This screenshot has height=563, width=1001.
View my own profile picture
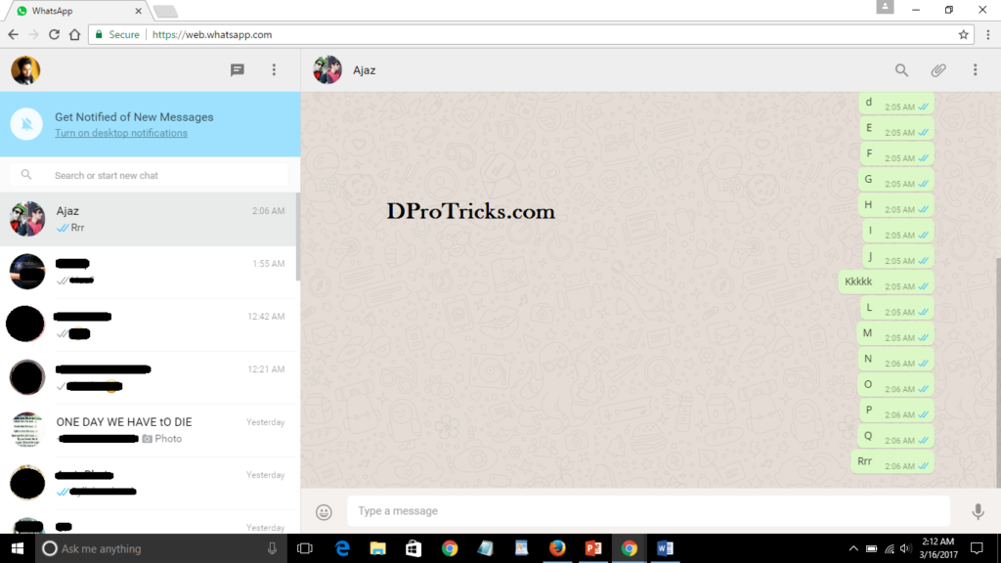click(x=25, y=70)
